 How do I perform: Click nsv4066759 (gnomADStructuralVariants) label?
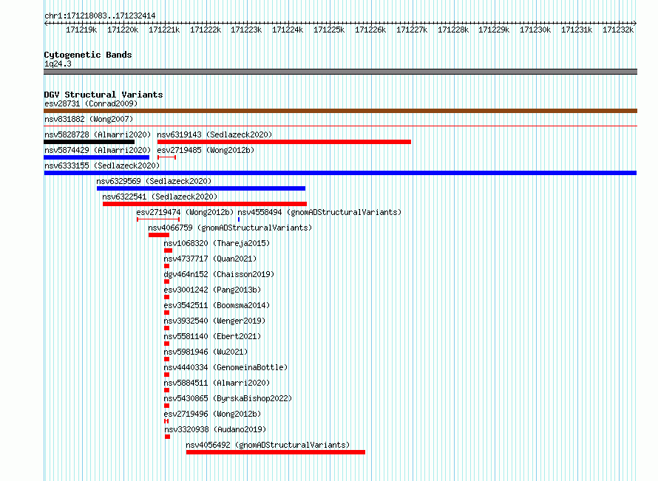[x=230, y=228]
